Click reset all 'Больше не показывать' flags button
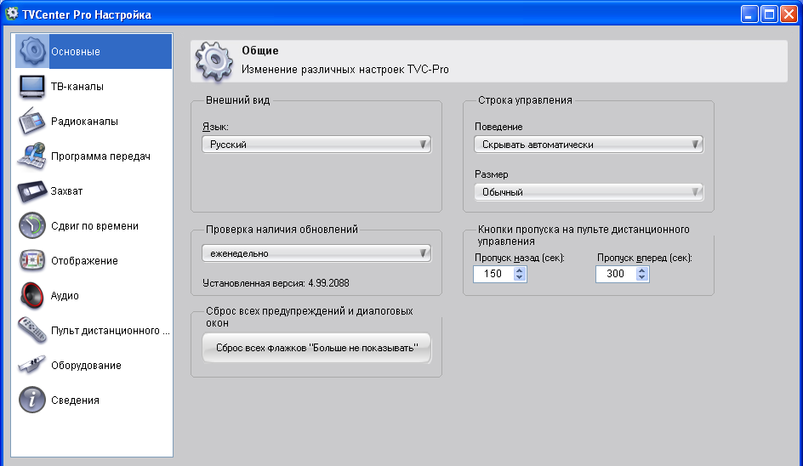803x466 pixels. point(316,348)
